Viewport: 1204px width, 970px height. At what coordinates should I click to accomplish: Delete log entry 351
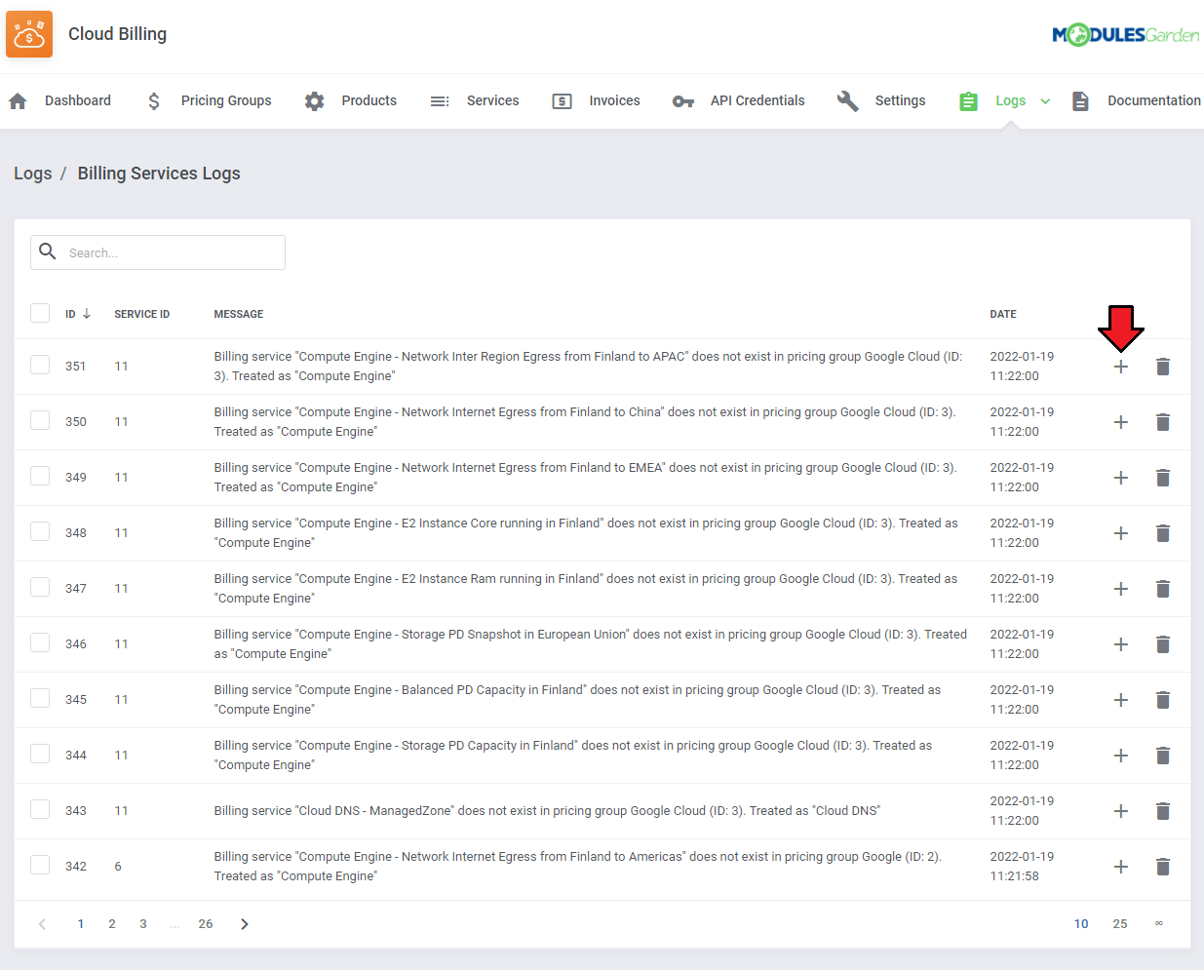[1163, 367]
